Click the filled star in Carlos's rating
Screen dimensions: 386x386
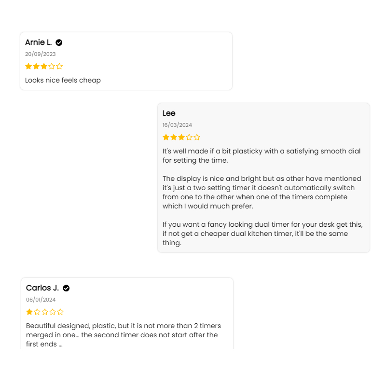29,312
